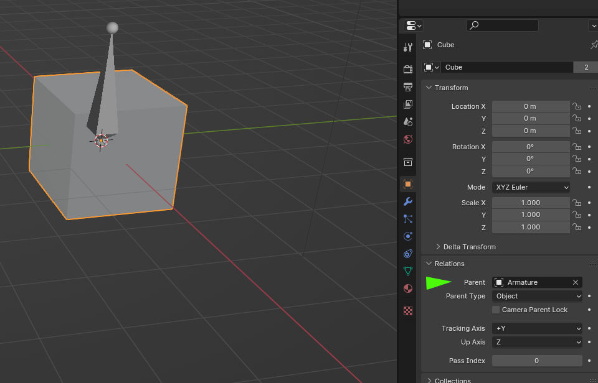Enable Camera Parent Lock checkbox
The height and width of the screenshot is (383, 598).
[x=496, y=310]
